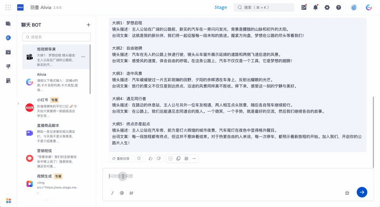Click the 大纲5：终点亦是起点 heading

coord(131,124)
